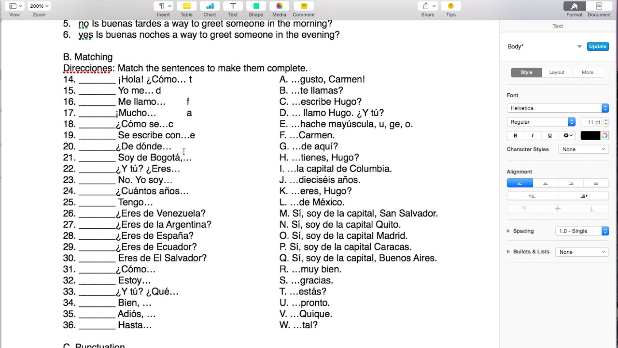Toggle Bold formatting

[516, 136]
